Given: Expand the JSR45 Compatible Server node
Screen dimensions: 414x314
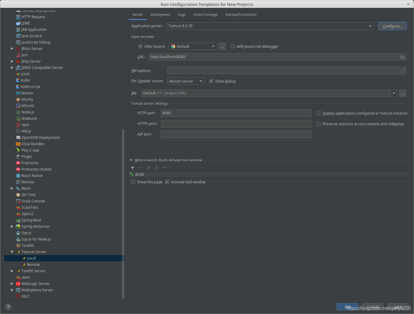Looking at the screenshot, I should 12,68.
